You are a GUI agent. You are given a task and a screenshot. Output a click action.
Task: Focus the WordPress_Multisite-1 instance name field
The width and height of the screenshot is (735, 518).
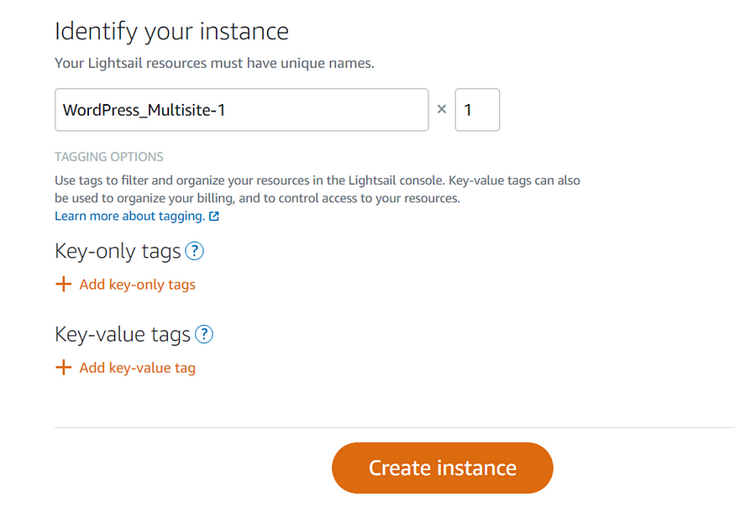241,110
